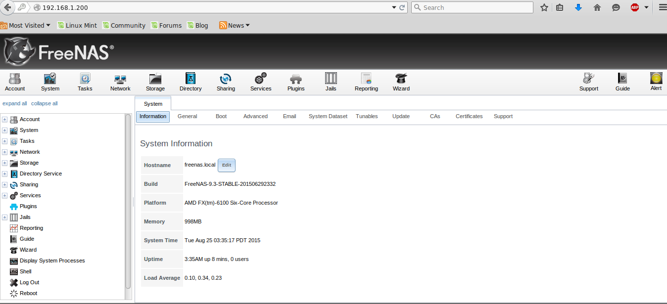The width and height of the screenshot is (667, 304).
Task: Open the Linux Mint bookmark
Action: [x=77, y=25]
